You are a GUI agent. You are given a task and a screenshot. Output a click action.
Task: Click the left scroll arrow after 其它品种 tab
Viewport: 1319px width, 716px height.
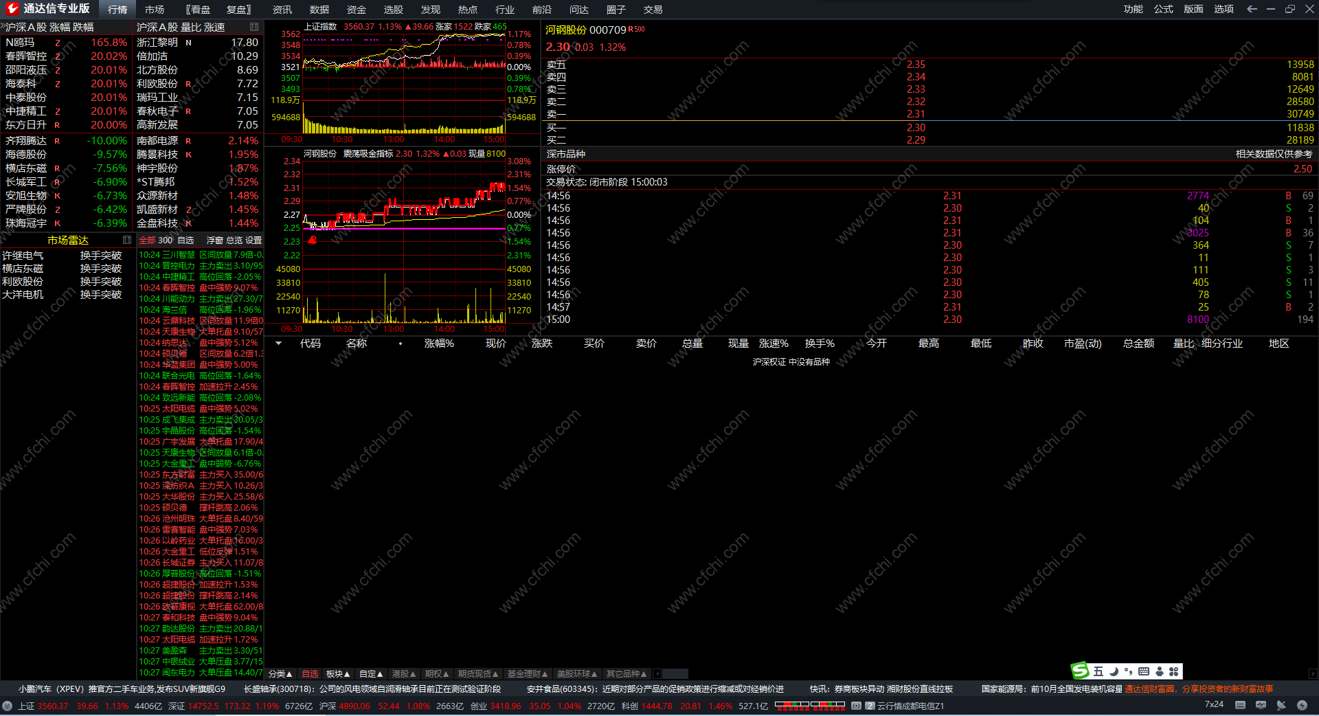pyautogui.click(x=657, y=674)
